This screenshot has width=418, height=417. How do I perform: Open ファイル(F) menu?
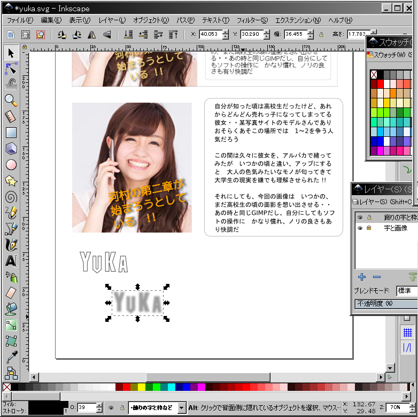20,20
